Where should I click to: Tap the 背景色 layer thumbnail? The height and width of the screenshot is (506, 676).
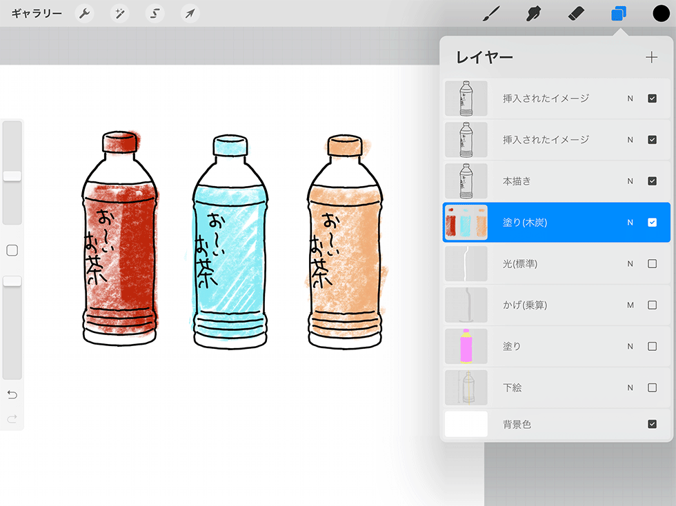click(x=466, y=424)
